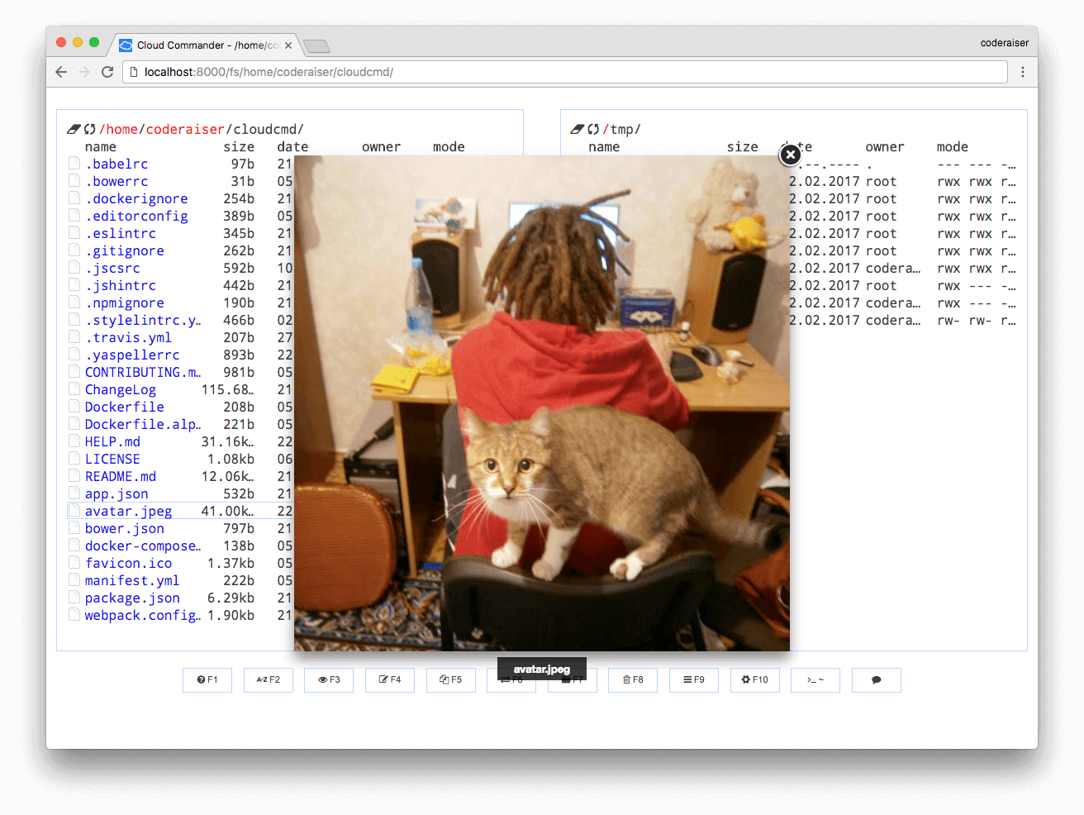Click the F8 delete trash button
1084x815 pixels.
tap(633, 679)
